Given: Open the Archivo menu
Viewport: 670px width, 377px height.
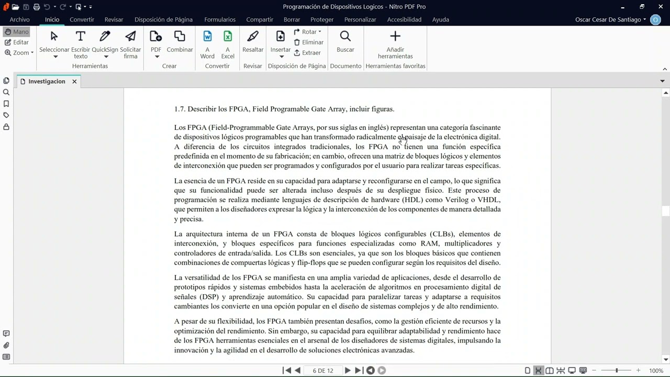Looking at the screenshot, I should pyautogui.click(x=20, y=19).
